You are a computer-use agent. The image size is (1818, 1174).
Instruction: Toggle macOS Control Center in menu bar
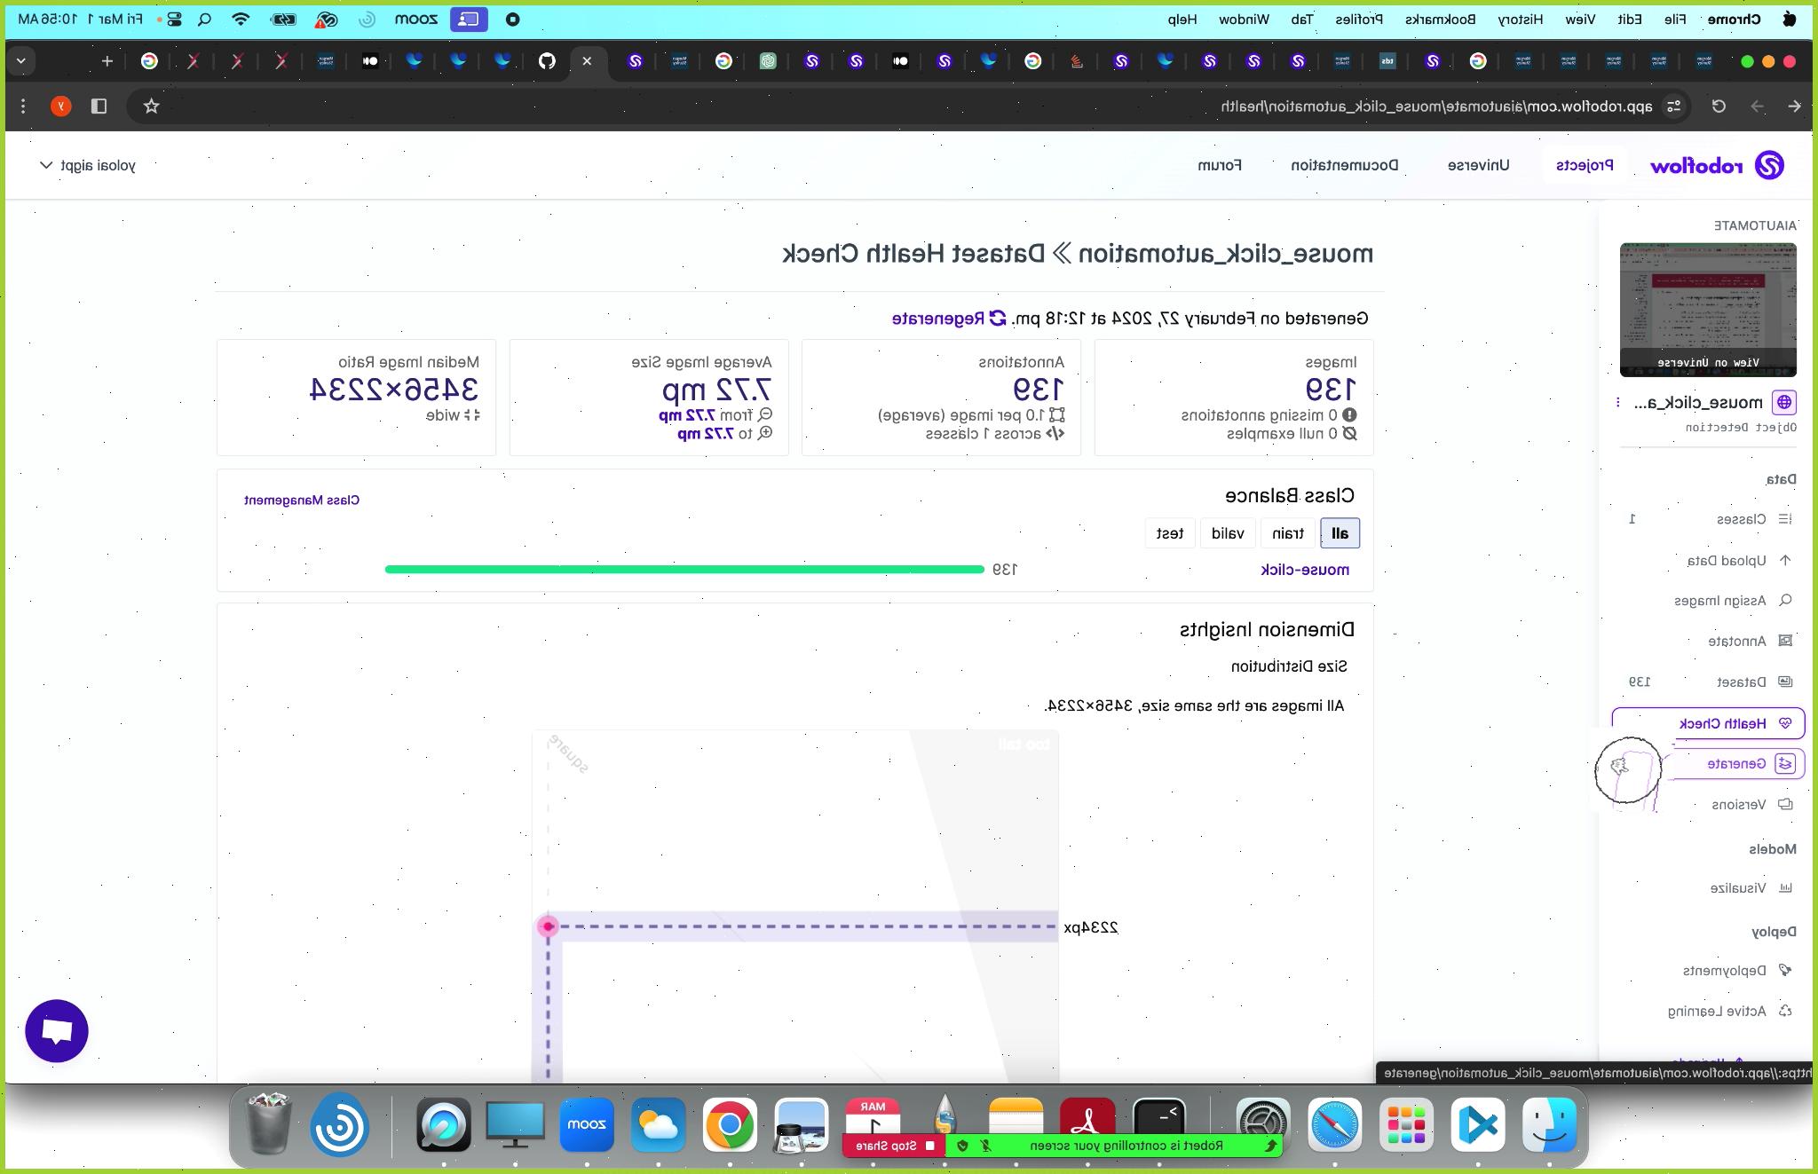pos(174,19)
